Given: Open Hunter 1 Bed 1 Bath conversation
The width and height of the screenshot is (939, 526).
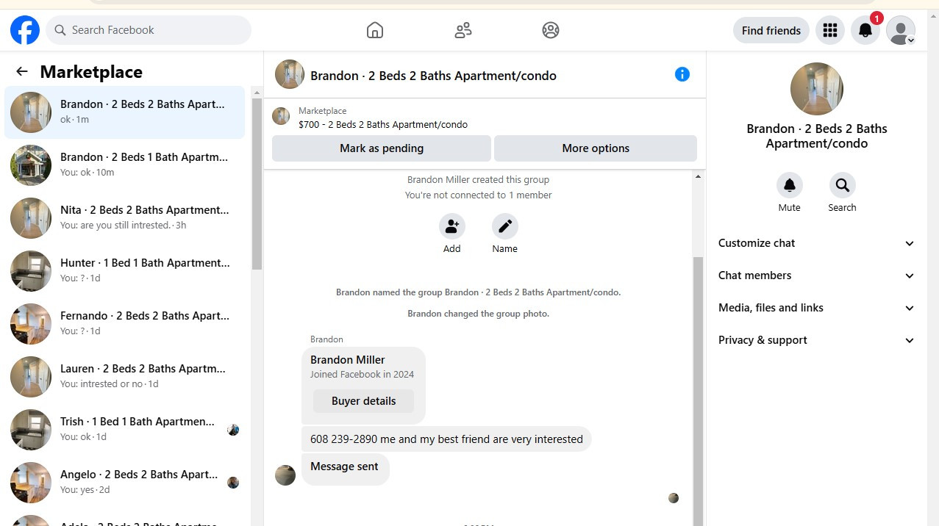Looking at the screenshot, I should click(125, 271).
